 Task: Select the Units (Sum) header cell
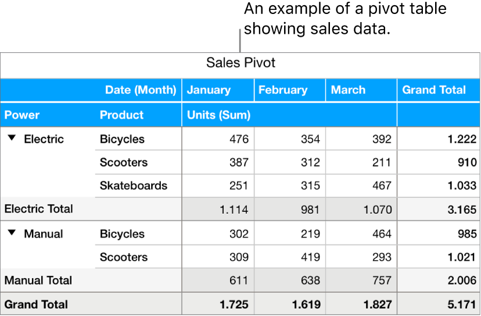(218, 115)
